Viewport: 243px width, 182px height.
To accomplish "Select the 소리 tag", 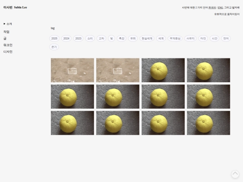I will (90, 38).
